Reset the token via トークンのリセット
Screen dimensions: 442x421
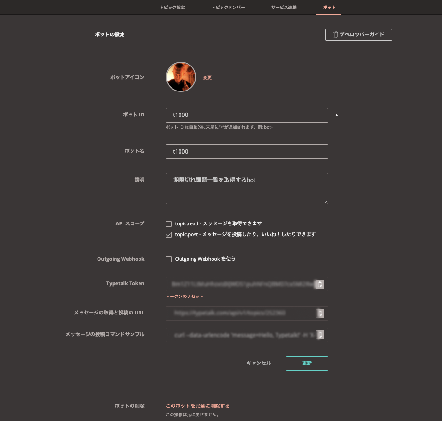(x=184, y=296)
